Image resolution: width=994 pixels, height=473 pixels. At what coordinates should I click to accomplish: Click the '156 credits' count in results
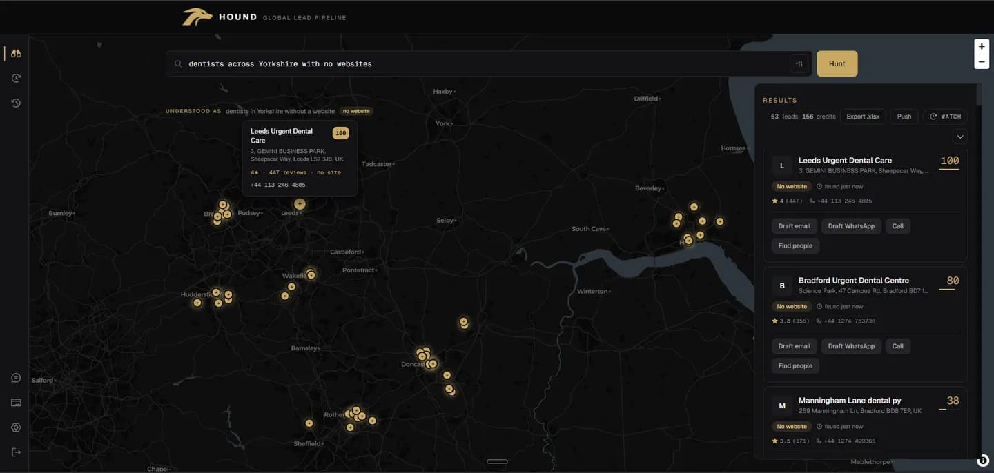pos(819,117)
